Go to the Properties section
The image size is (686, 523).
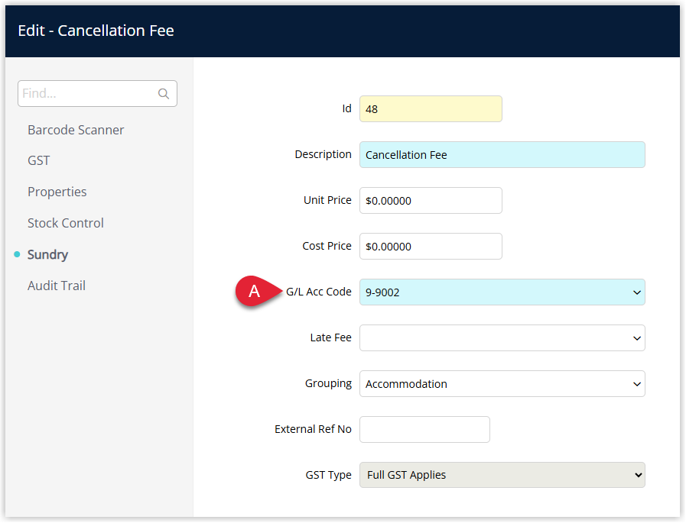coord(57,192)
